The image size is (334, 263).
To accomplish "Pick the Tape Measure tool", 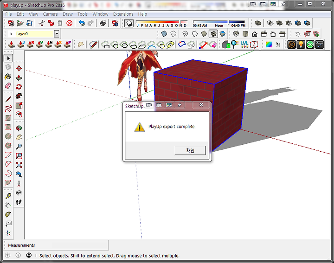I will (x=8, y=196).
